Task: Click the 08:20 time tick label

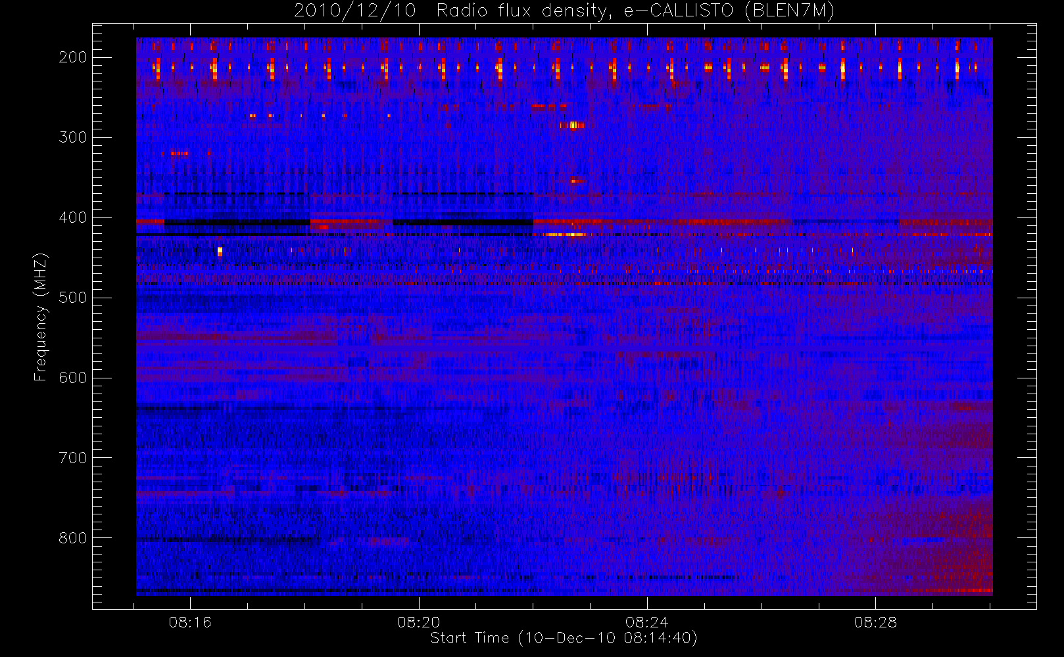Action: tap(419, 622)
